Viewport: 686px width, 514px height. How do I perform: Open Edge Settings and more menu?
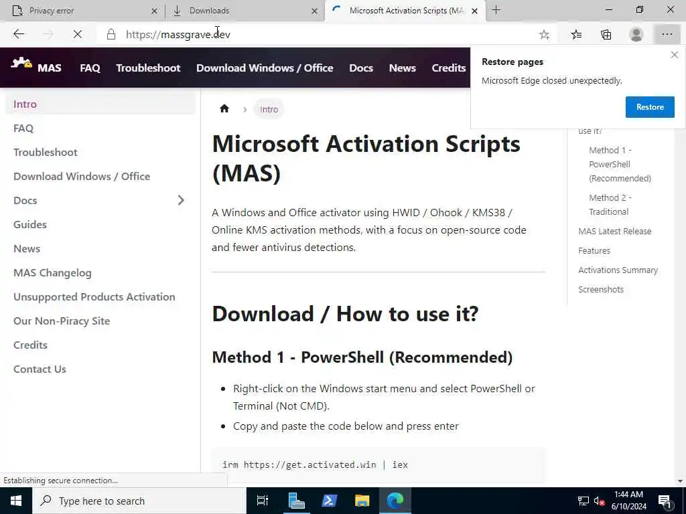[667, 35]
